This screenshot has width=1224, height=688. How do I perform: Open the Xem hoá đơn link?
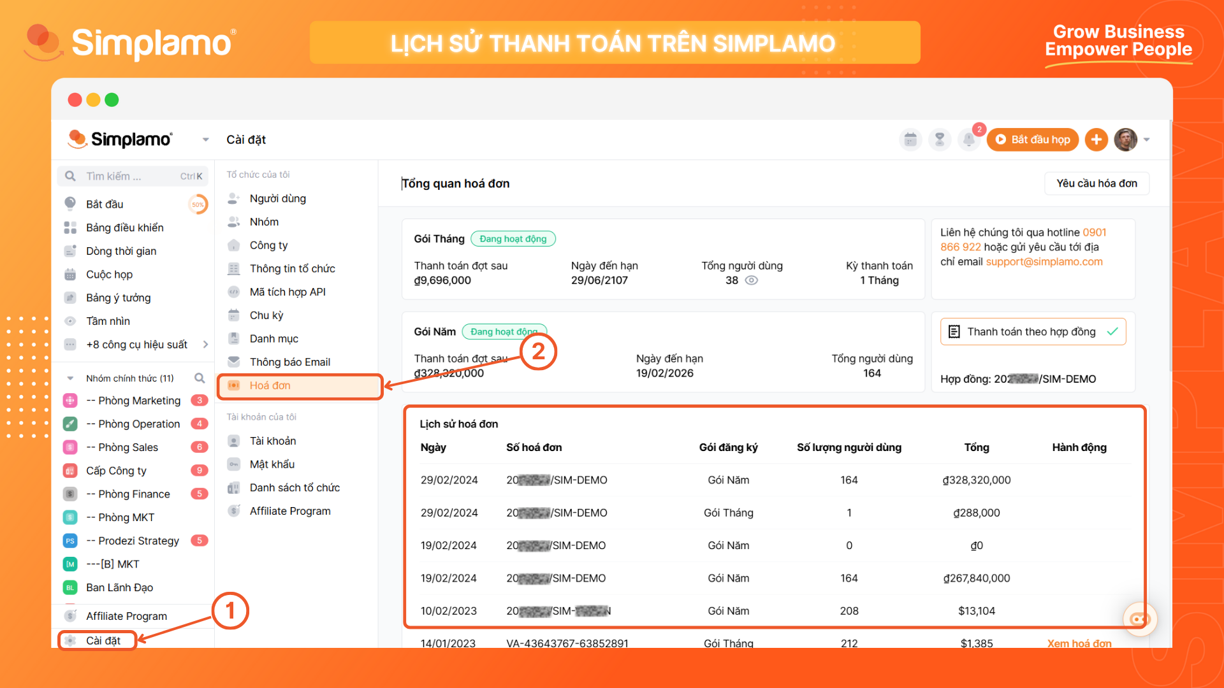click(x=1079, y=643)
